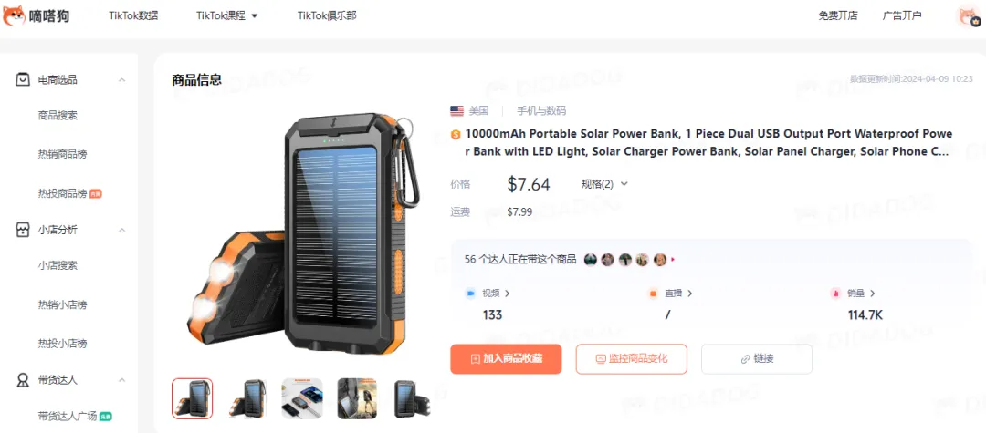The height and width of the screenshot is (433, 986).
Task: Open the TikTok课程 dropdown menu
Action: pos(227,15)
